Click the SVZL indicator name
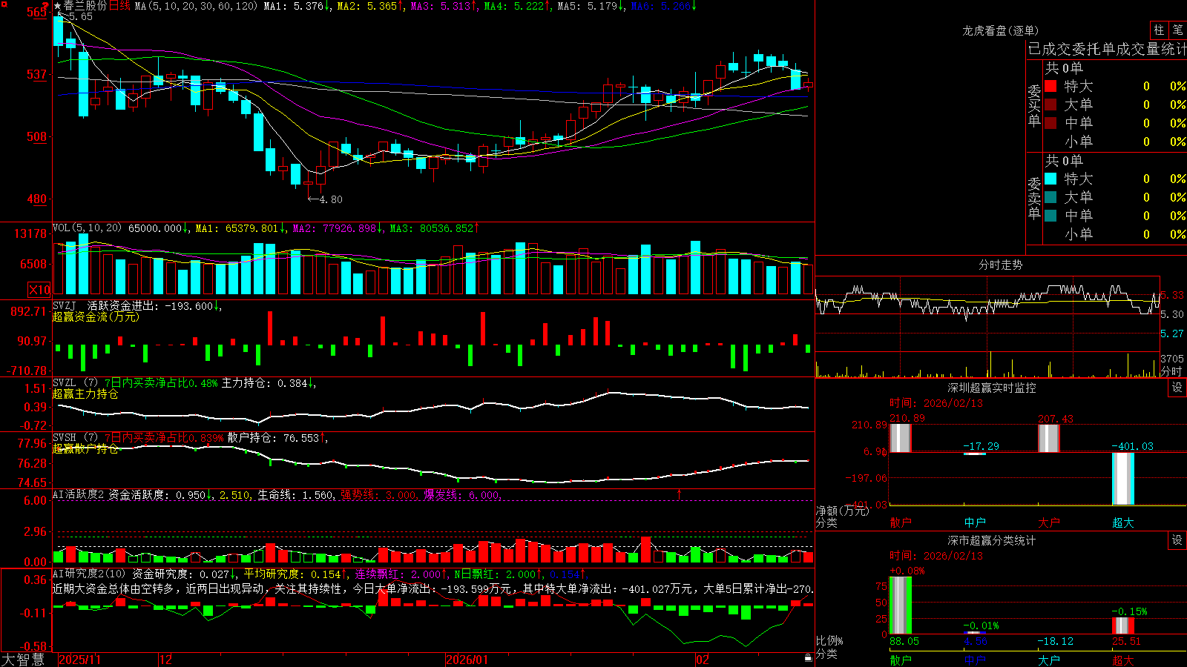 (65, 382)
